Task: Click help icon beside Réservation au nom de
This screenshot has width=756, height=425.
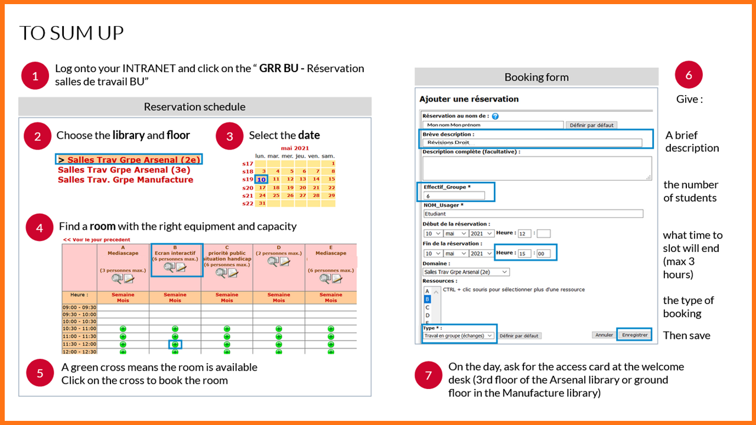Action: click(495, 116)
